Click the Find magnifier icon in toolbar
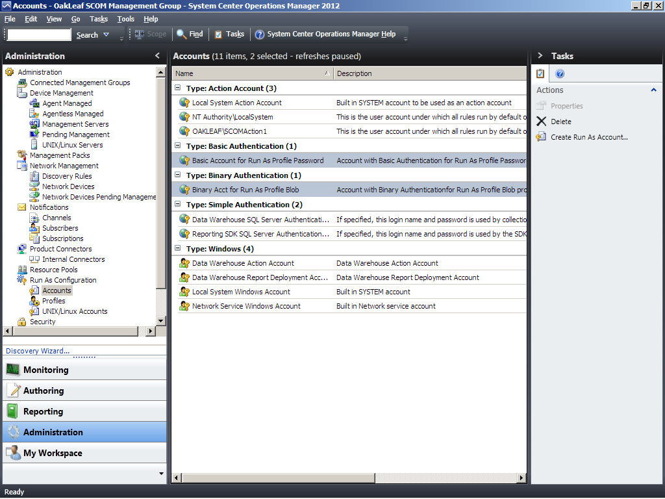665x499 pixels. (182, 34)
